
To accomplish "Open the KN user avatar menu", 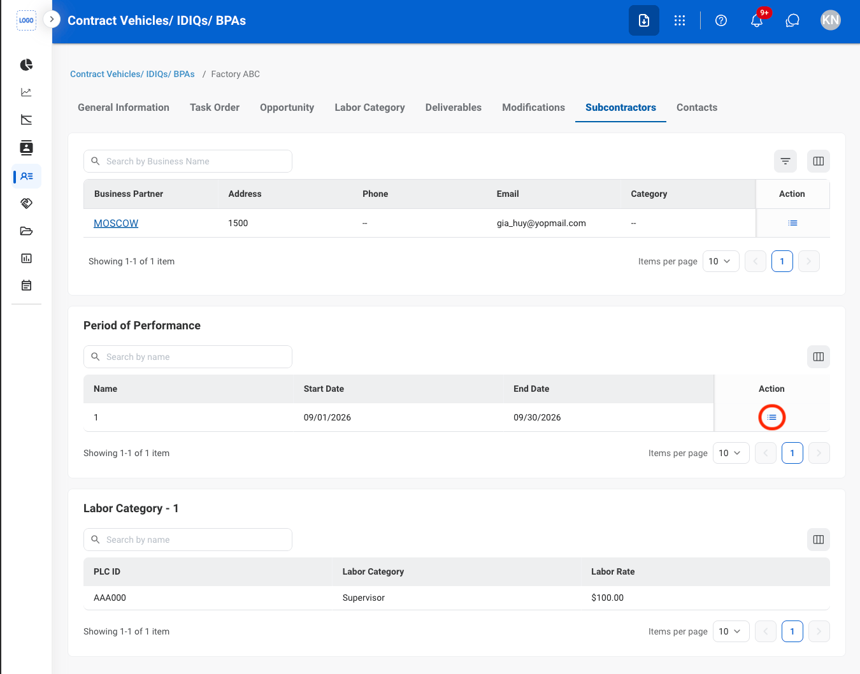I will tap(831, 20).
